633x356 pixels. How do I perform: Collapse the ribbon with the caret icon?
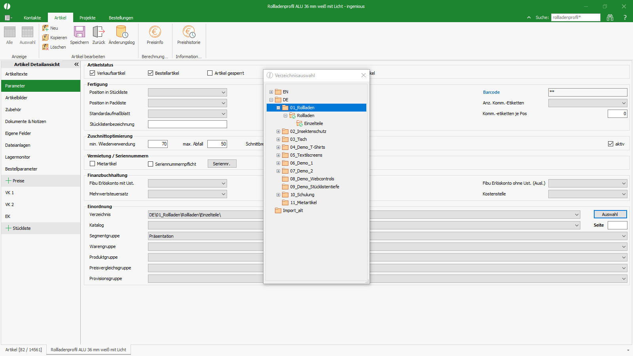tap(529, 17)
